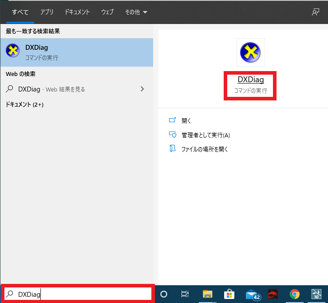
Task: Open the Mail app with 42 badge
Action: 253,295
